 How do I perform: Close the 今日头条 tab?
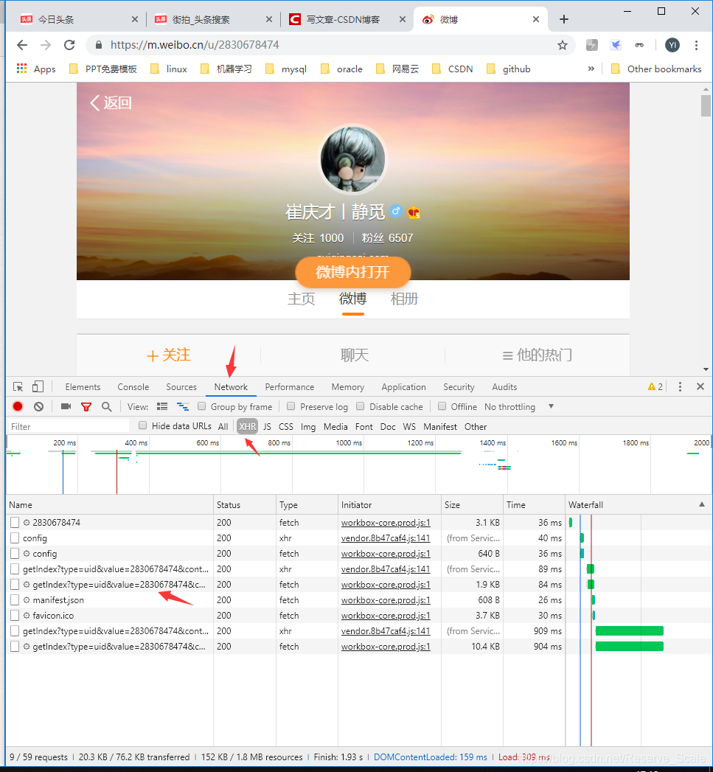(135, 19)
